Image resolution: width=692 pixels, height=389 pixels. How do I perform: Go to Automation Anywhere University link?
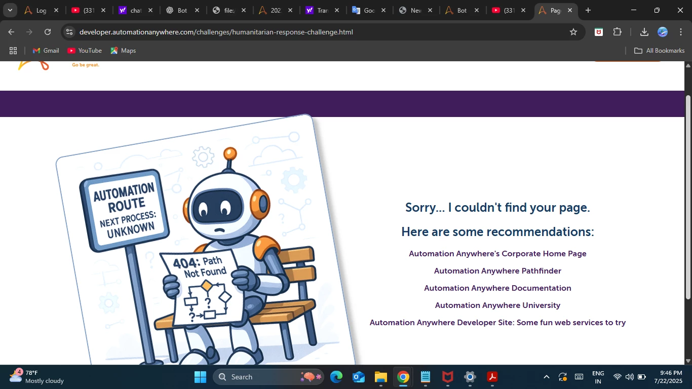497,305
